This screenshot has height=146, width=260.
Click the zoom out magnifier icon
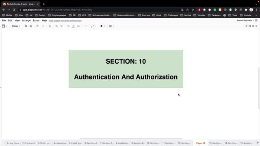tap(31, 26)
